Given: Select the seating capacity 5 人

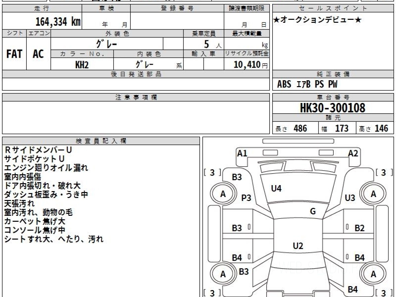Looking at the screenshot, I should (212, 44).
